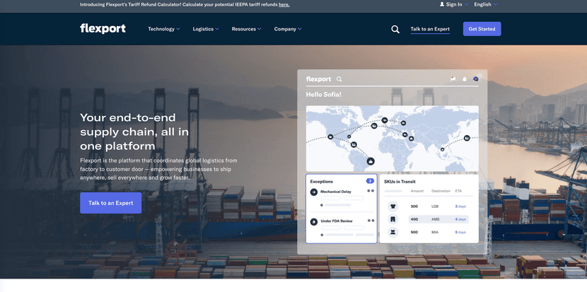Expand the Company menu

point(288,29)
